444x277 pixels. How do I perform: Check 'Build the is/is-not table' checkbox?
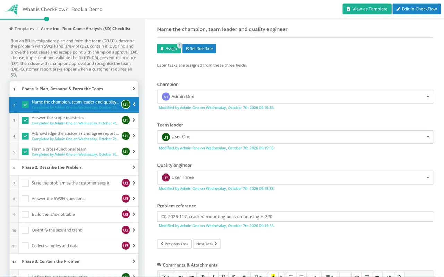pyautogui.click(x=25, y=214)
